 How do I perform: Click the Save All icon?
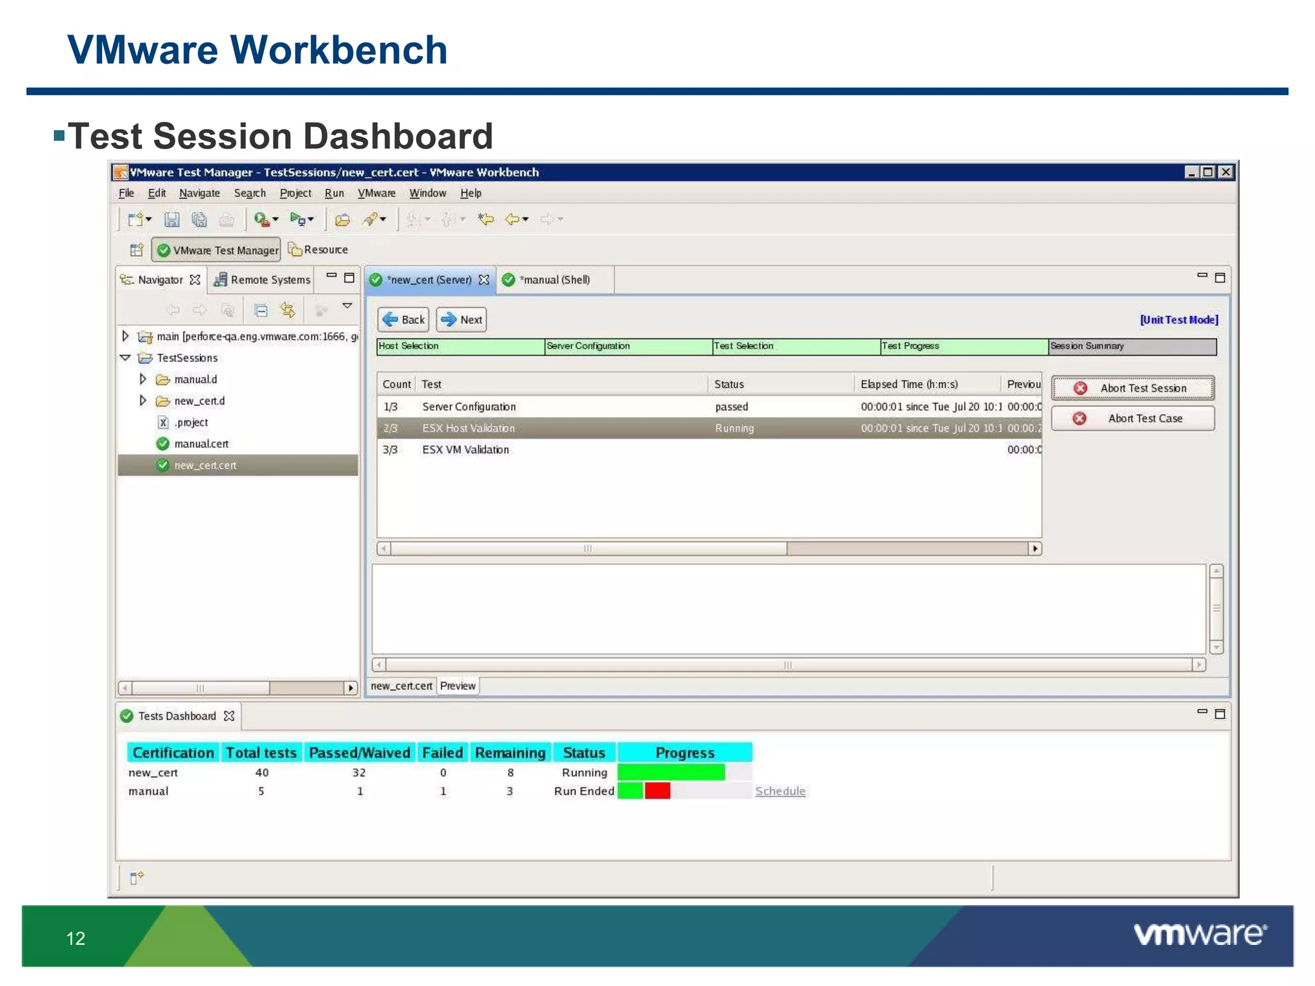(199, 220)
